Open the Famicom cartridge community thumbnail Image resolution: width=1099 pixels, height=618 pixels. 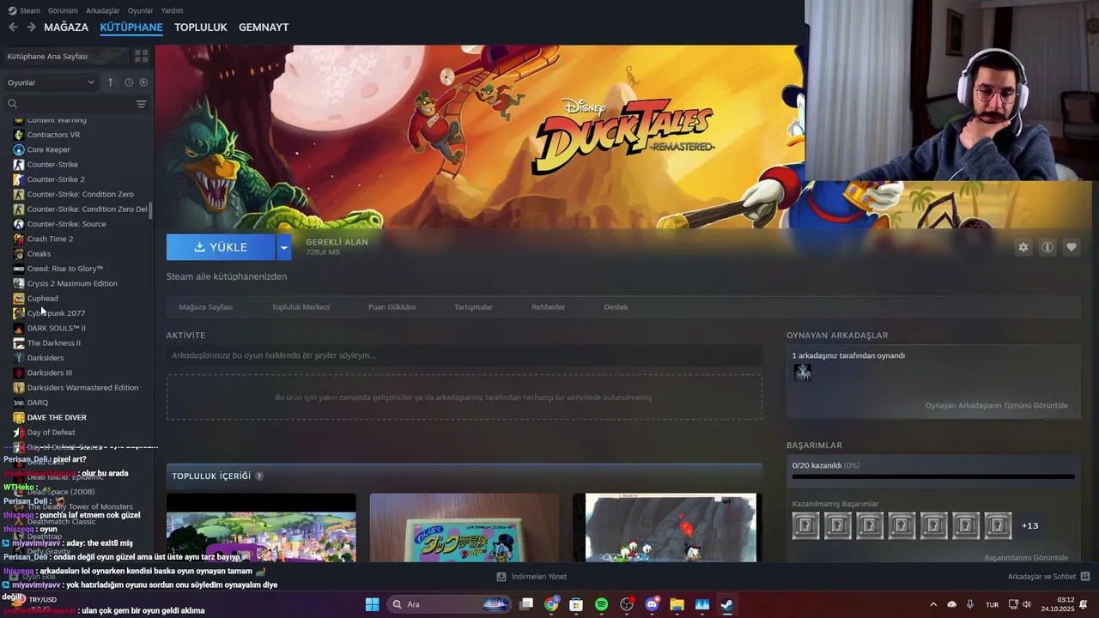click(464, 528)
